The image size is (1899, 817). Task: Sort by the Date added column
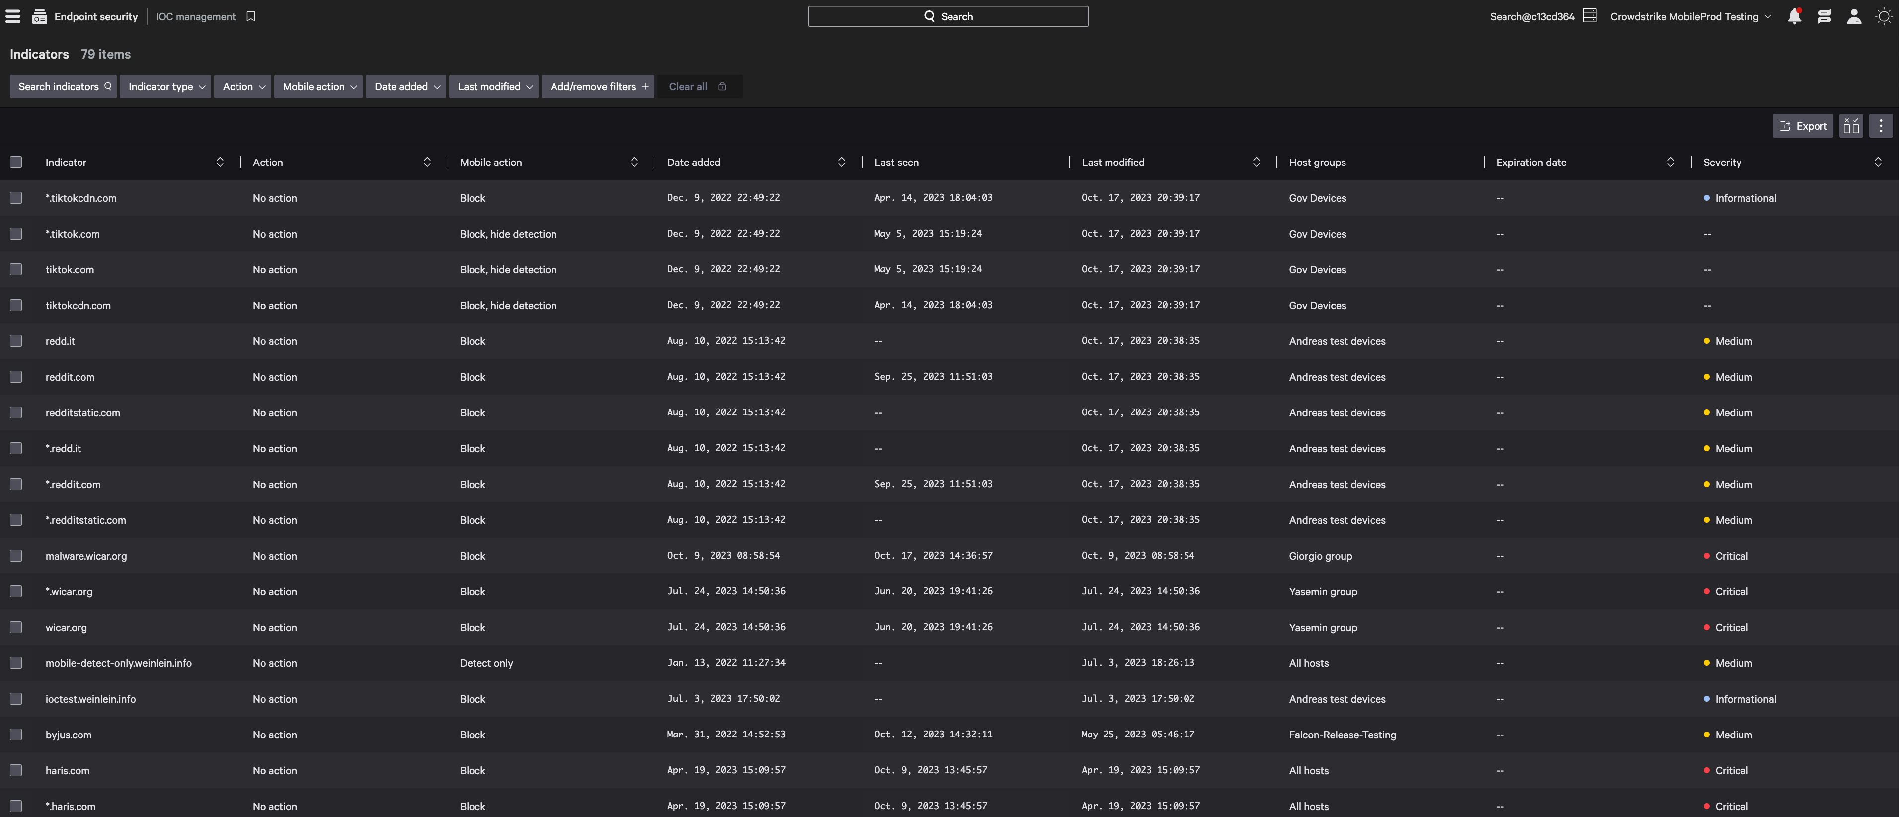click(x=841, y=162)
